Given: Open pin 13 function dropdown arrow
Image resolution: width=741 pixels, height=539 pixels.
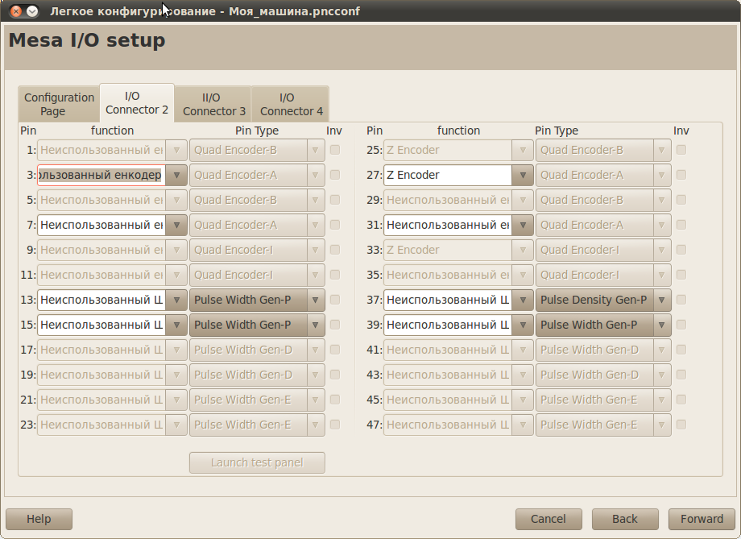Looking at the screenshot, I should pyautogui.click(x=176, y=300).
